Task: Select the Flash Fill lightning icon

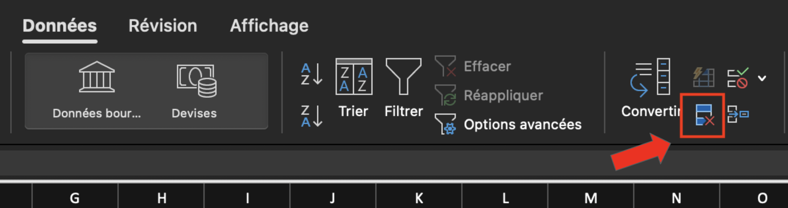Action: (704, 77)
